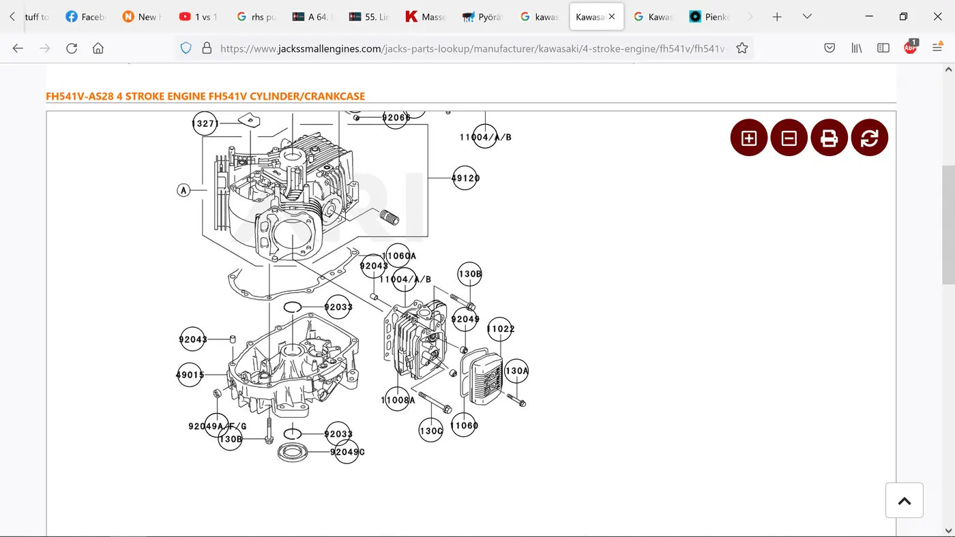Screen dimensions: 955x537
Task: Go forward to the next page
Action: [45, 48]
